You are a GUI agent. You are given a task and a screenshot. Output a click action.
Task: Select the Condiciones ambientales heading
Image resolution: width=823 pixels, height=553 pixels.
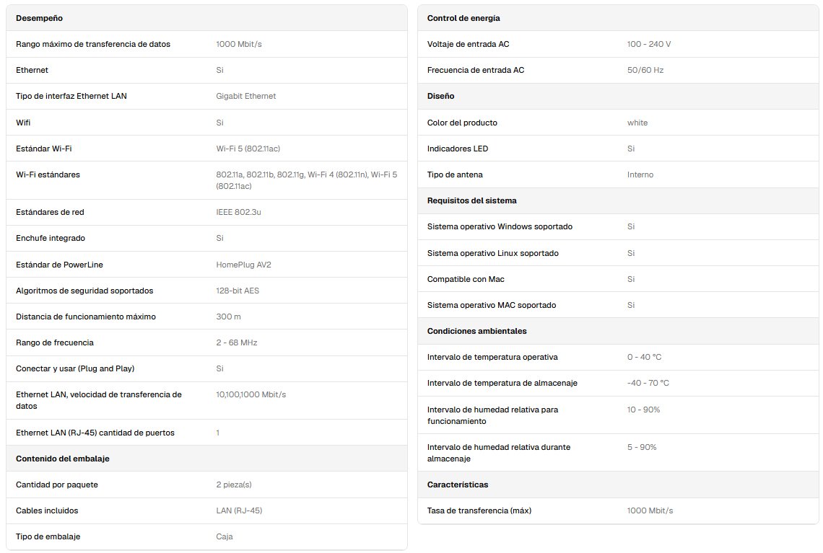476,331
